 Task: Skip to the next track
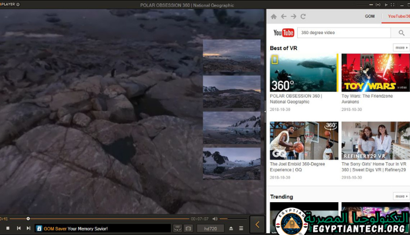click(x=28, y=228)
